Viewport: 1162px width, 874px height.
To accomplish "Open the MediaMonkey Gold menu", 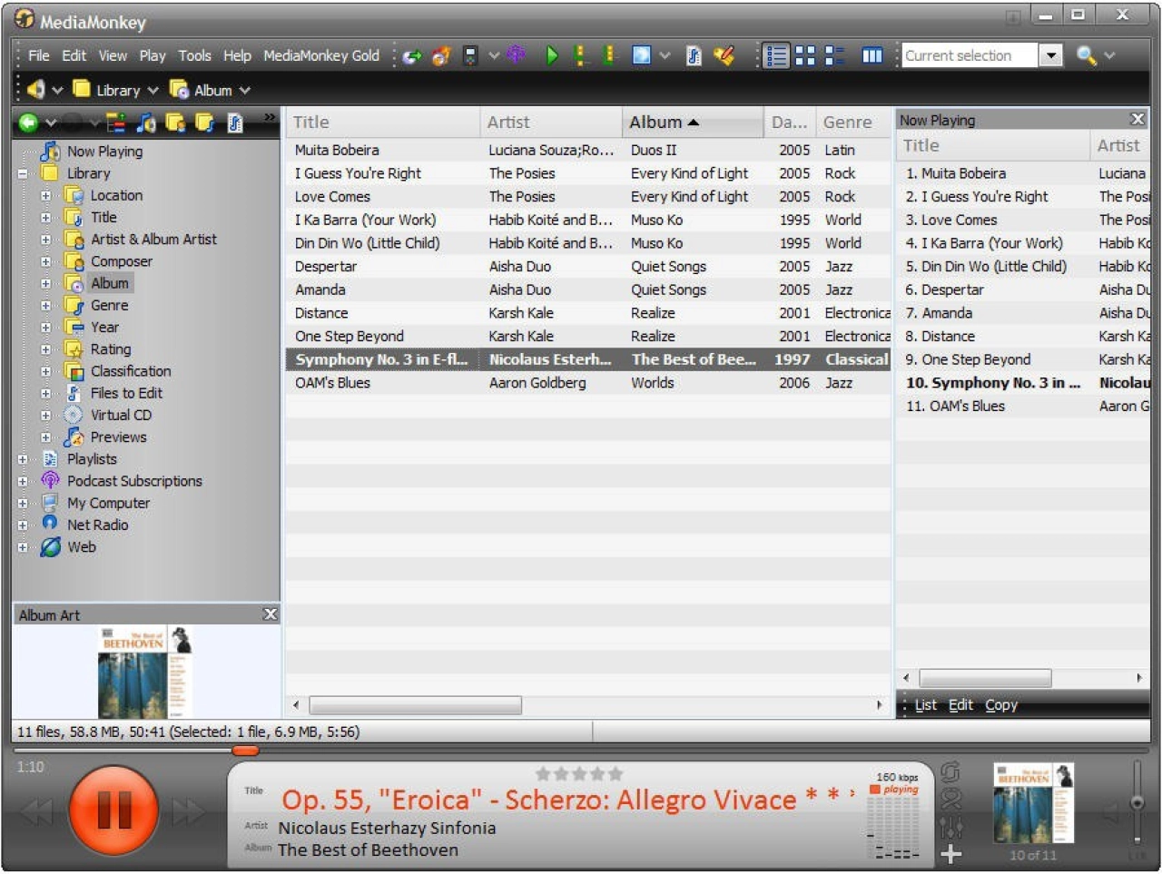I will (321, 55).
